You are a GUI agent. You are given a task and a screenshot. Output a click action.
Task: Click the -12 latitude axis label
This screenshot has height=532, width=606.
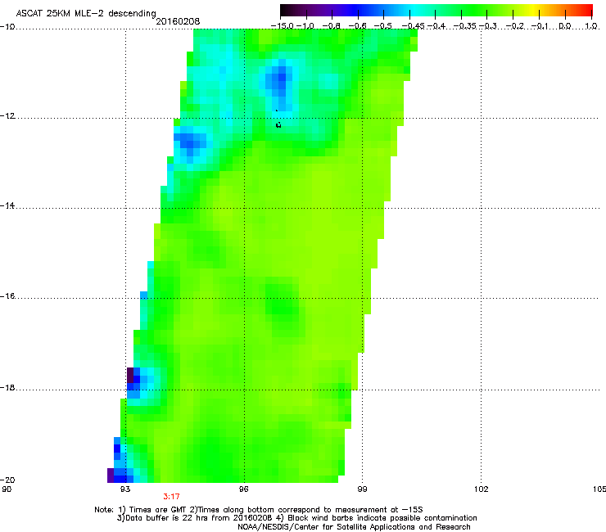click(7, 116)
